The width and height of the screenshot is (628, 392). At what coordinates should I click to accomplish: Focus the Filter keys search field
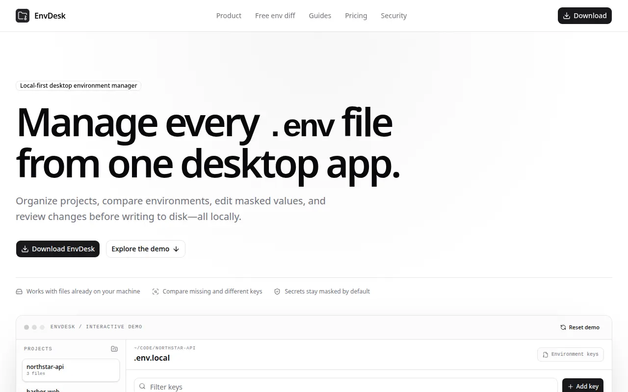point(346,387)
